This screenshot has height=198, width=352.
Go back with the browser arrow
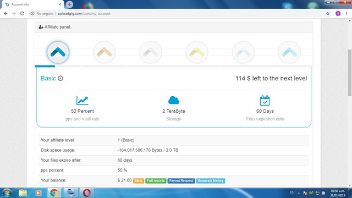pyautogui.click(x=5, y=13)
